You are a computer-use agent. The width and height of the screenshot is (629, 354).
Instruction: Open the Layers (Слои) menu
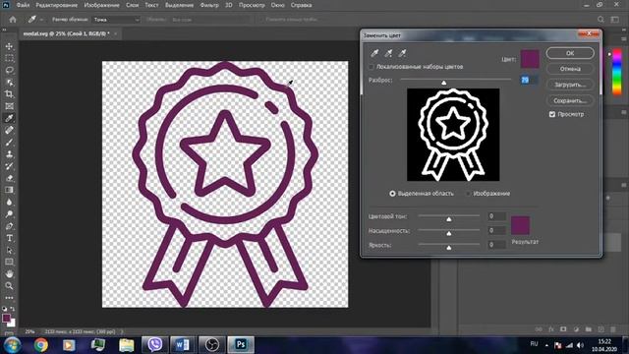pos(132,5)
